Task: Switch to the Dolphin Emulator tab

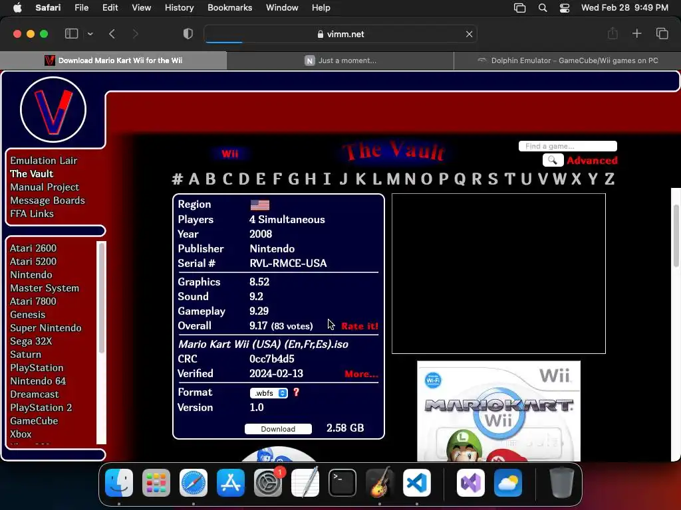Action: (567, 60)
